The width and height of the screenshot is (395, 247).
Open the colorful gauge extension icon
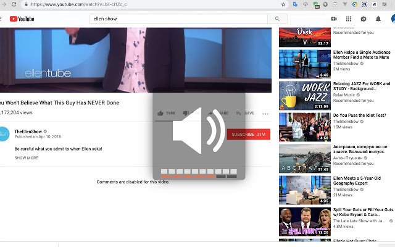click(355, 4)
